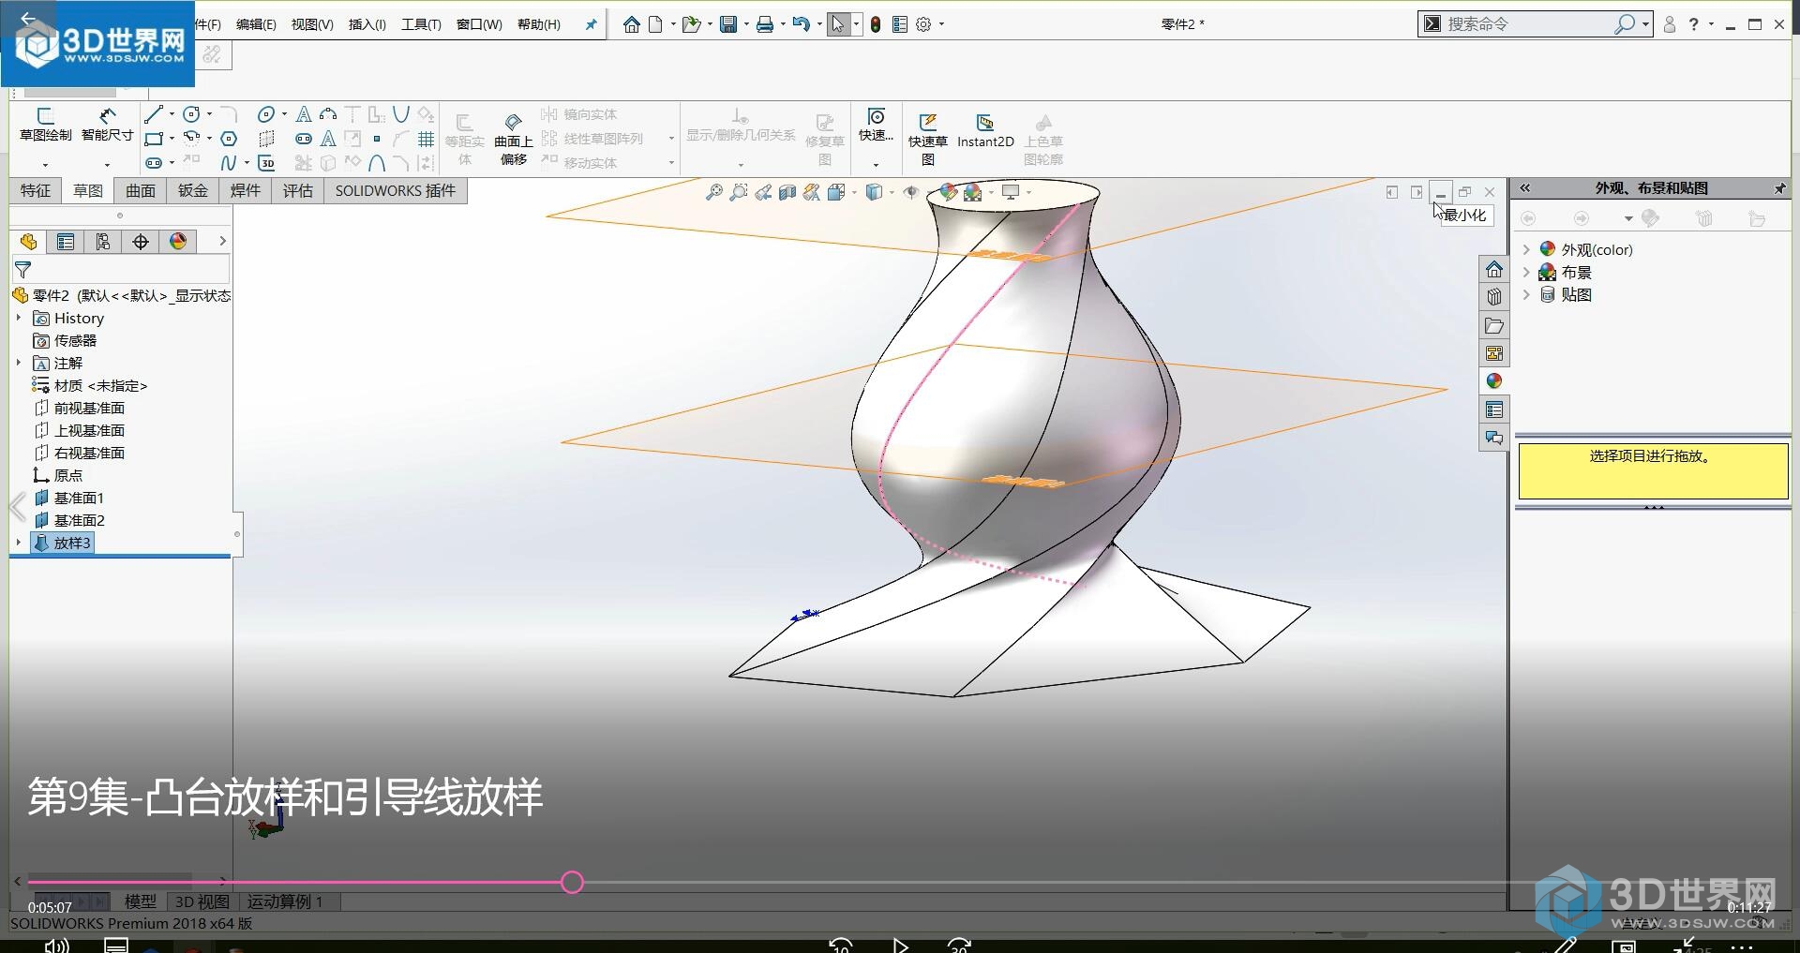
Task: Open the ConfigurationManager tab icon
Action: (x=103, y=242)
